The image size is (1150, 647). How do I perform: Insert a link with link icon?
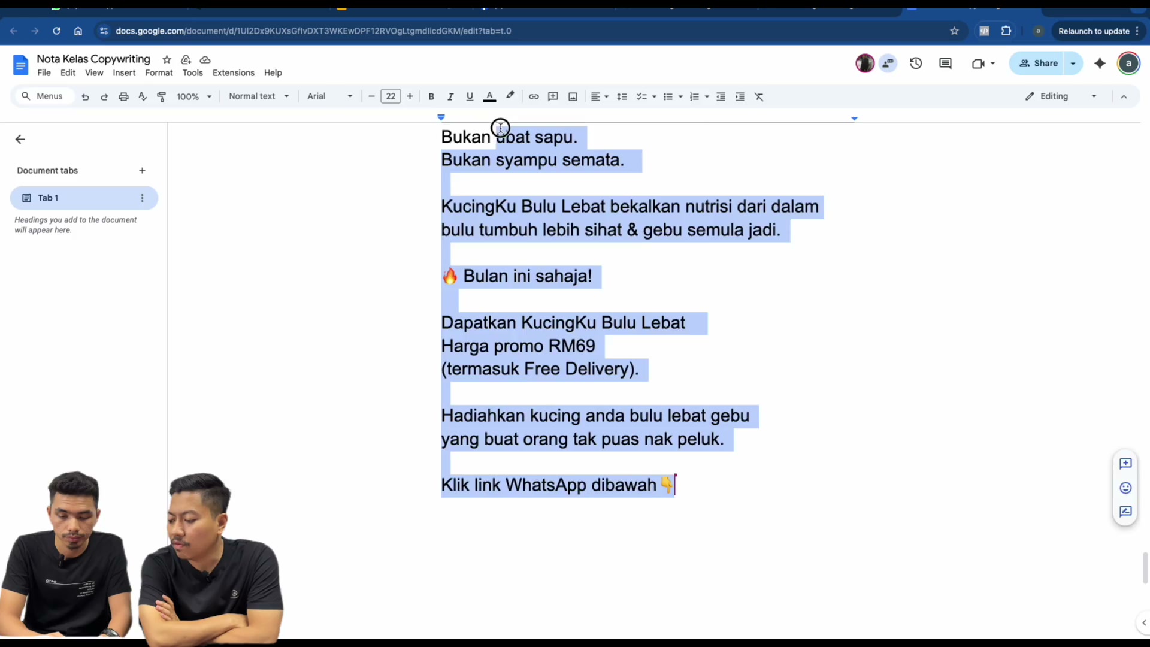(x=534, y=96)
